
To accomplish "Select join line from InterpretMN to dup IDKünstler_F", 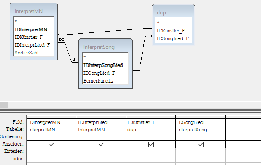I will [105, 32].
